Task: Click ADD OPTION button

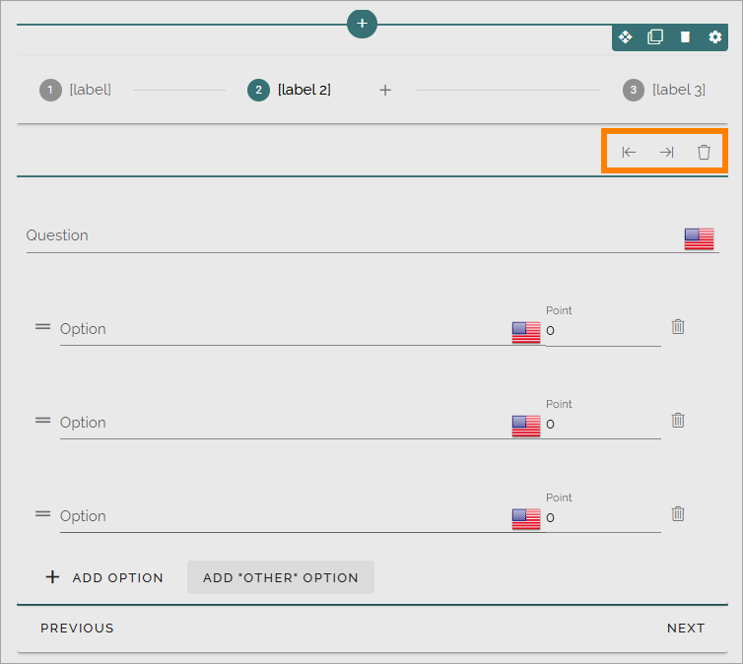Action: (x=104, y=577)
